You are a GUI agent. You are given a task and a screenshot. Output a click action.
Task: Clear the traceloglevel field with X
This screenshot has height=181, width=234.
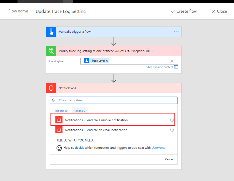pyautogui.click(x=172, y=61)
